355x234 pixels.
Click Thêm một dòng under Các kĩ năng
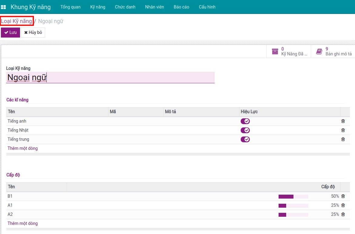click(x=23, y=148)
